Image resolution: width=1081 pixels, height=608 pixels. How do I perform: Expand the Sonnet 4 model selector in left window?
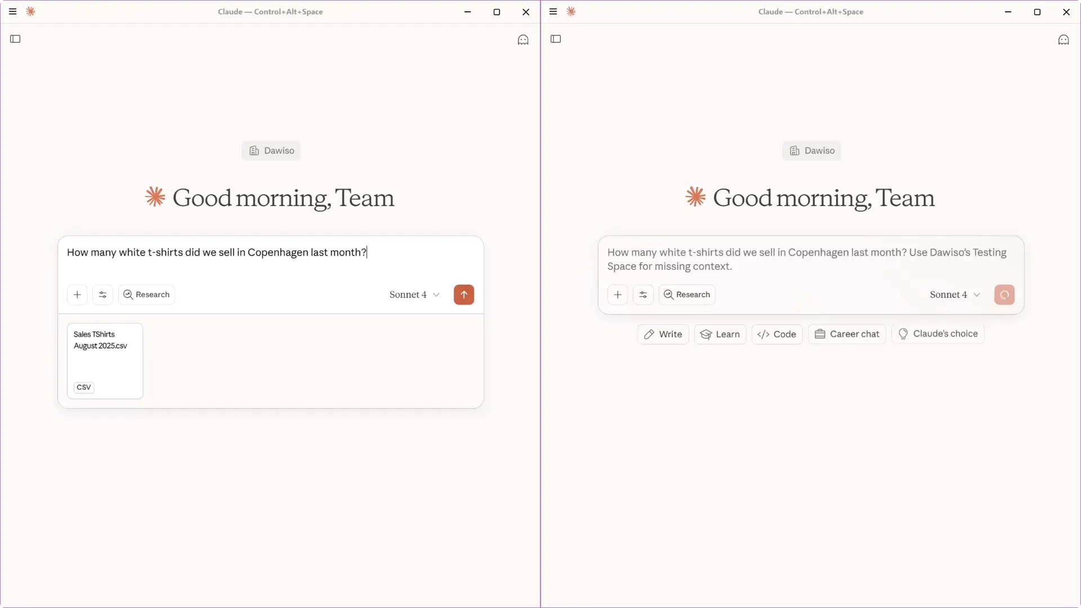pos(414,294)
